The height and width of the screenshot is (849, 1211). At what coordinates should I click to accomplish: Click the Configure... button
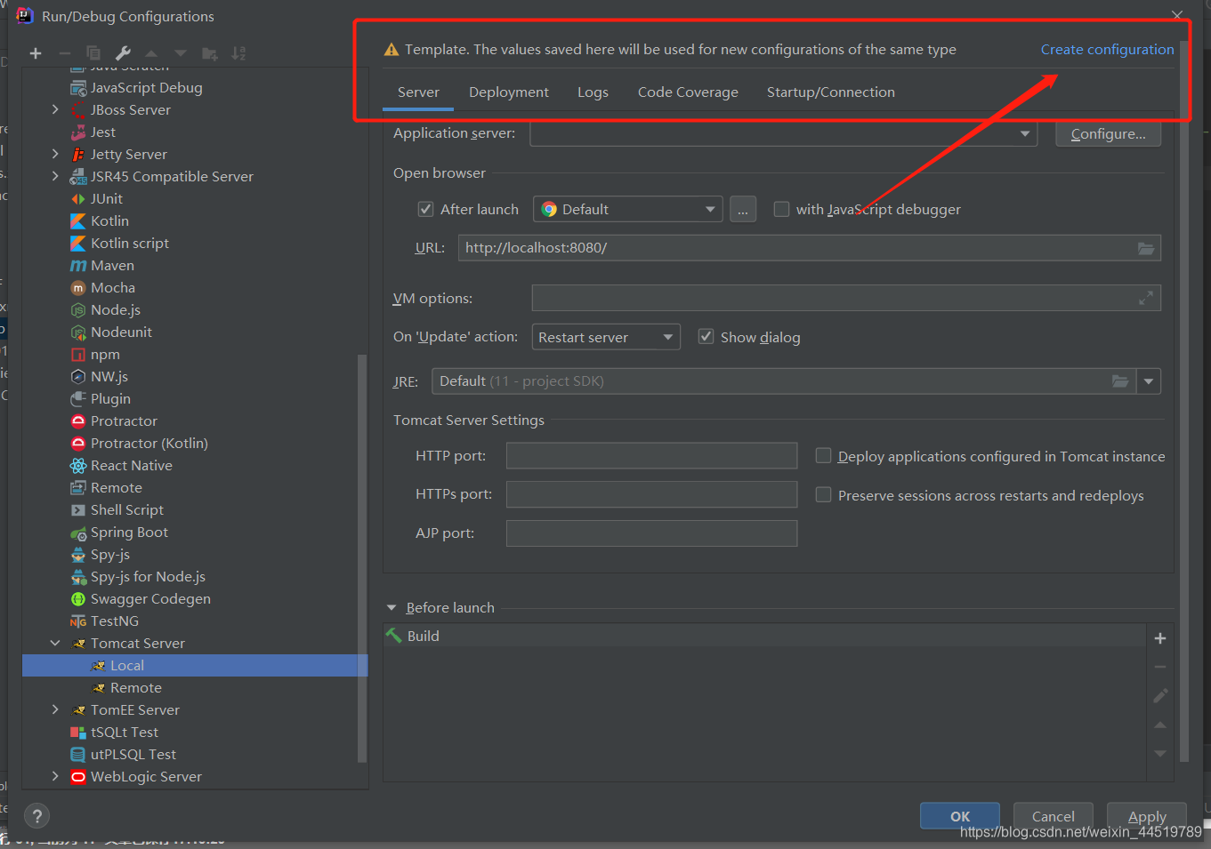point(1109,134)
